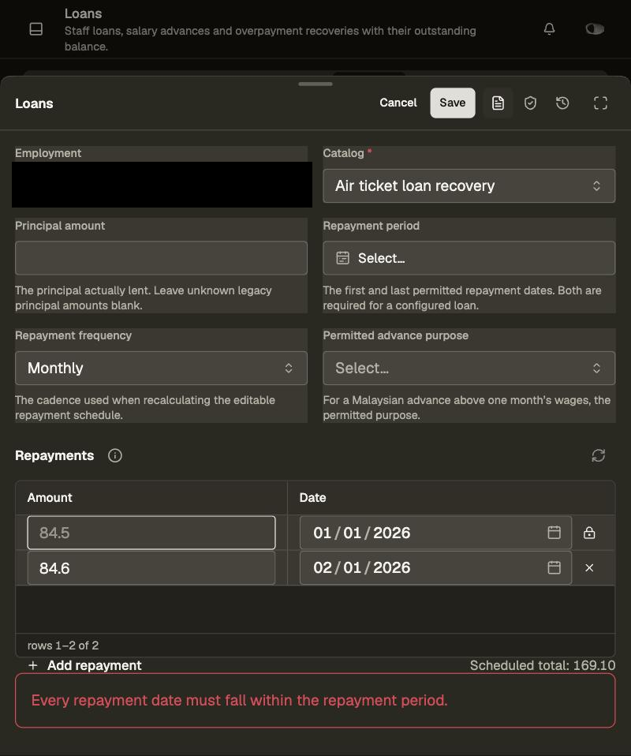This screenshot has height=756, width=631.
Task: Recalculate the repayment schedule
Action: pyautogui.click(x=598, y=455)
